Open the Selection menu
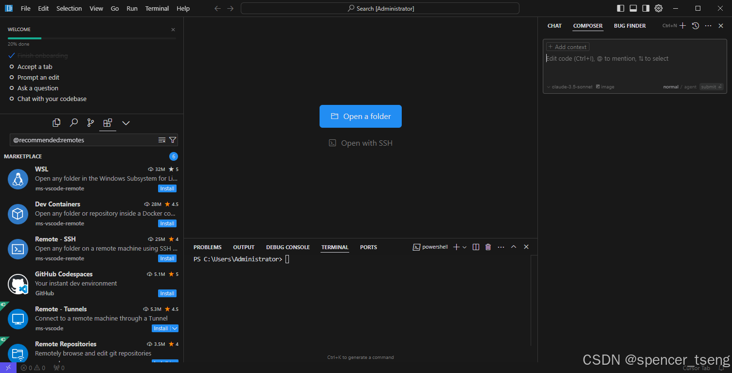 69,9
